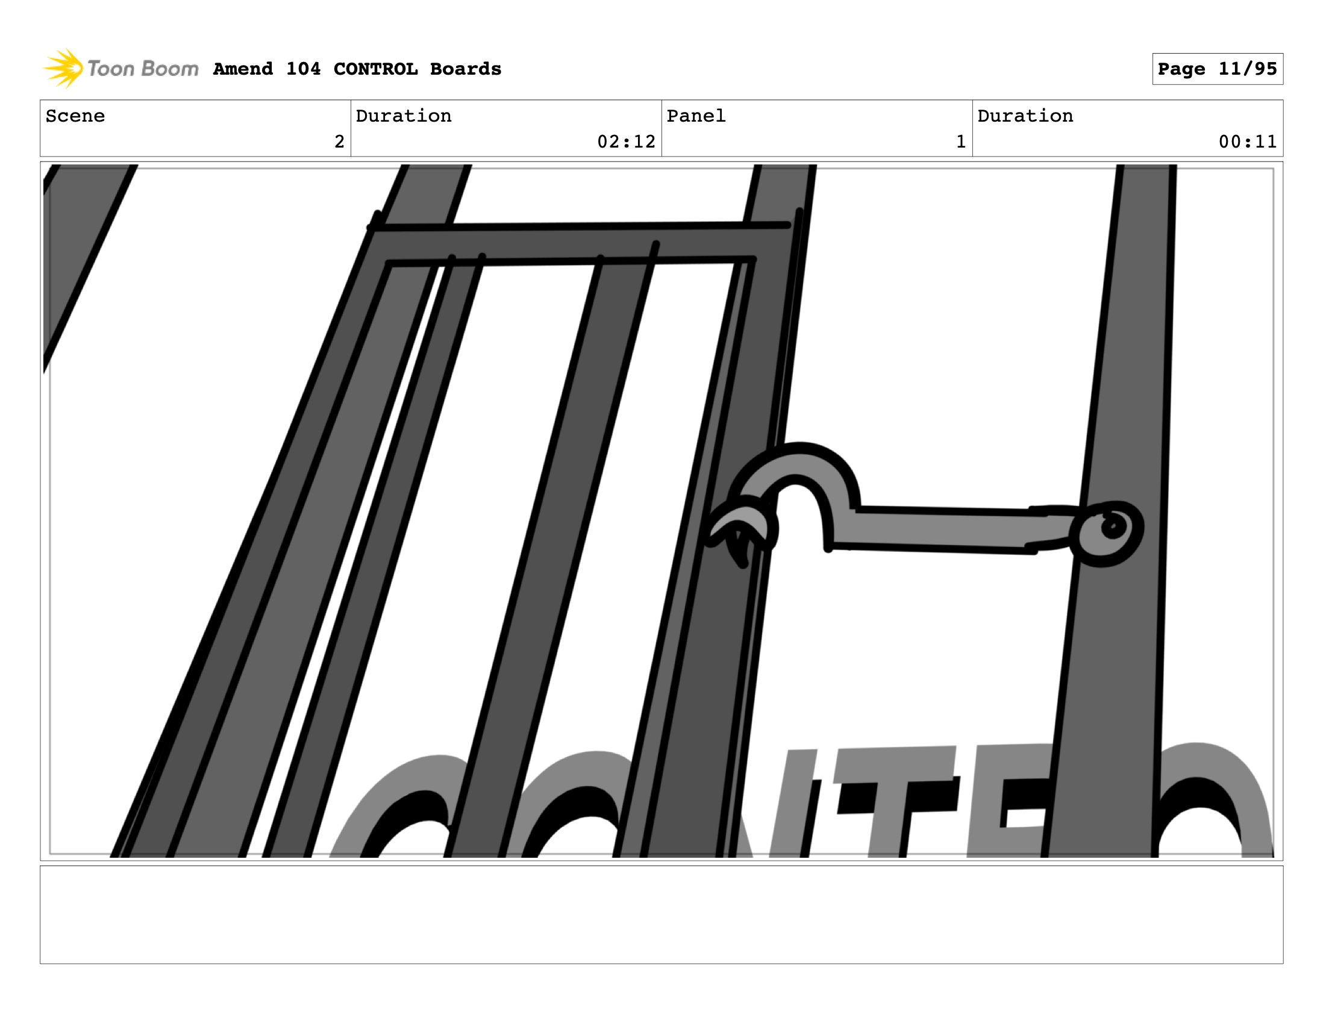Click the 'Page 11/95' box

click(x=1218, y=69)
